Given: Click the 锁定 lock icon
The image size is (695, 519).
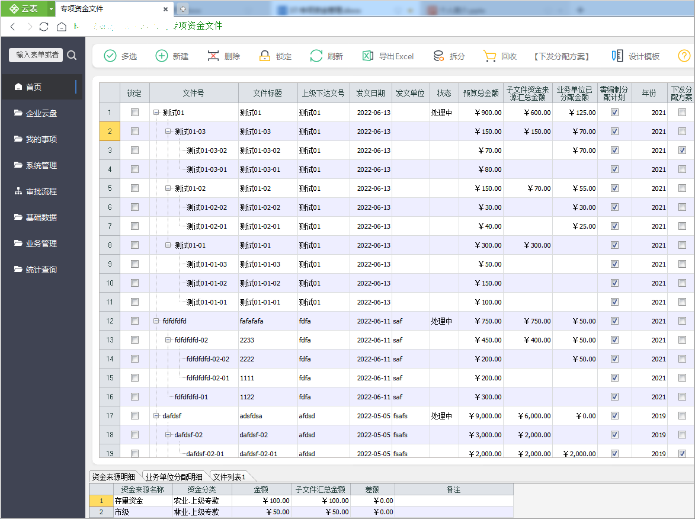Looking at the screenshot, I should click(265, 56).
